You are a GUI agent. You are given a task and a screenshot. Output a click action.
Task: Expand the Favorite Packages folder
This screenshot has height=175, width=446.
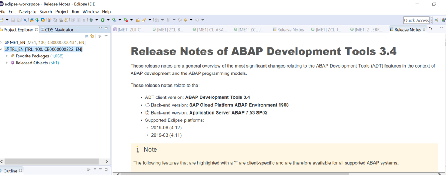7,56
